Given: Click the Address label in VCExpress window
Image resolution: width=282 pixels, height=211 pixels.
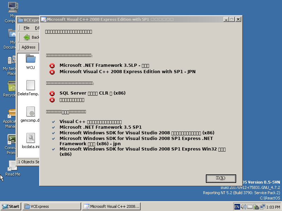Looking at the screenshot, I should [x=29, y=47].
